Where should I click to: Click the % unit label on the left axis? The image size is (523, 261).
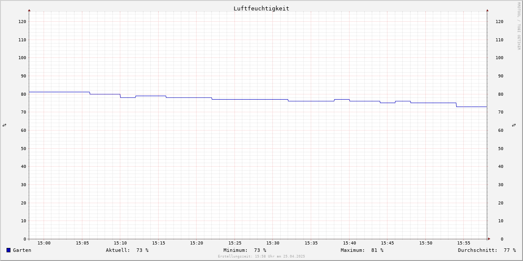[4, 125]
